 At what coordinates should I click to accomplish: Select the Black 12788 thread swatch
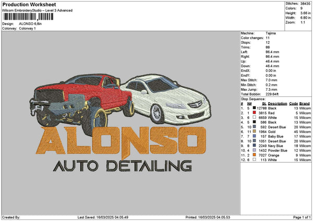254,108
